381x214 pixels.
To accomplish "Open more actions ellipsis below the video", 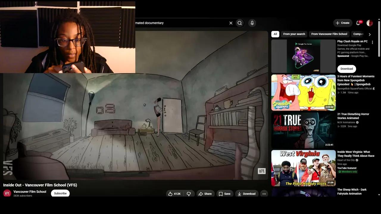I will click(x=264, y=194).
